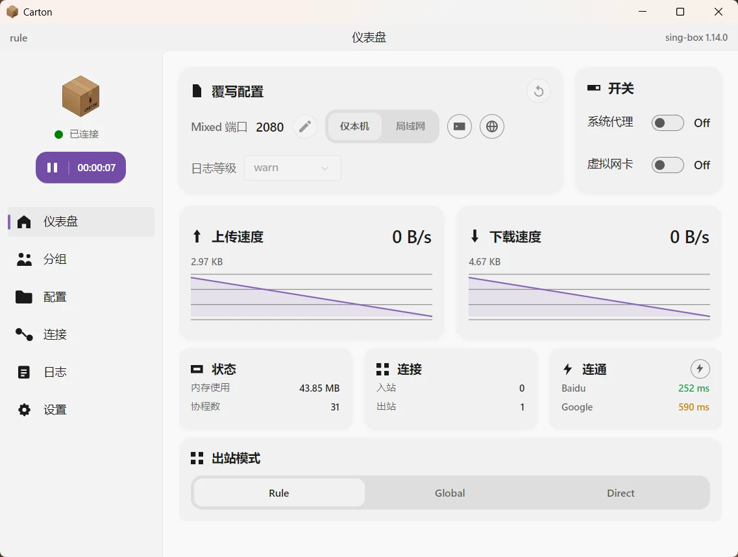Viewport: 738px width, 557px height.
Task: Click the 入站 count value 0
Action: [x=521, y=388]
